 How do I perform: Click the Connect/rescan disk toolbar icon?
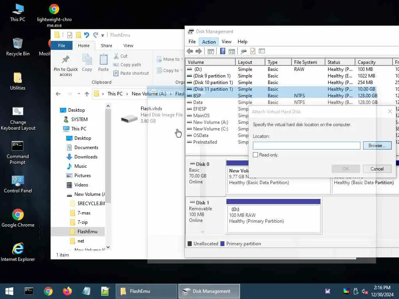point(244,51)
